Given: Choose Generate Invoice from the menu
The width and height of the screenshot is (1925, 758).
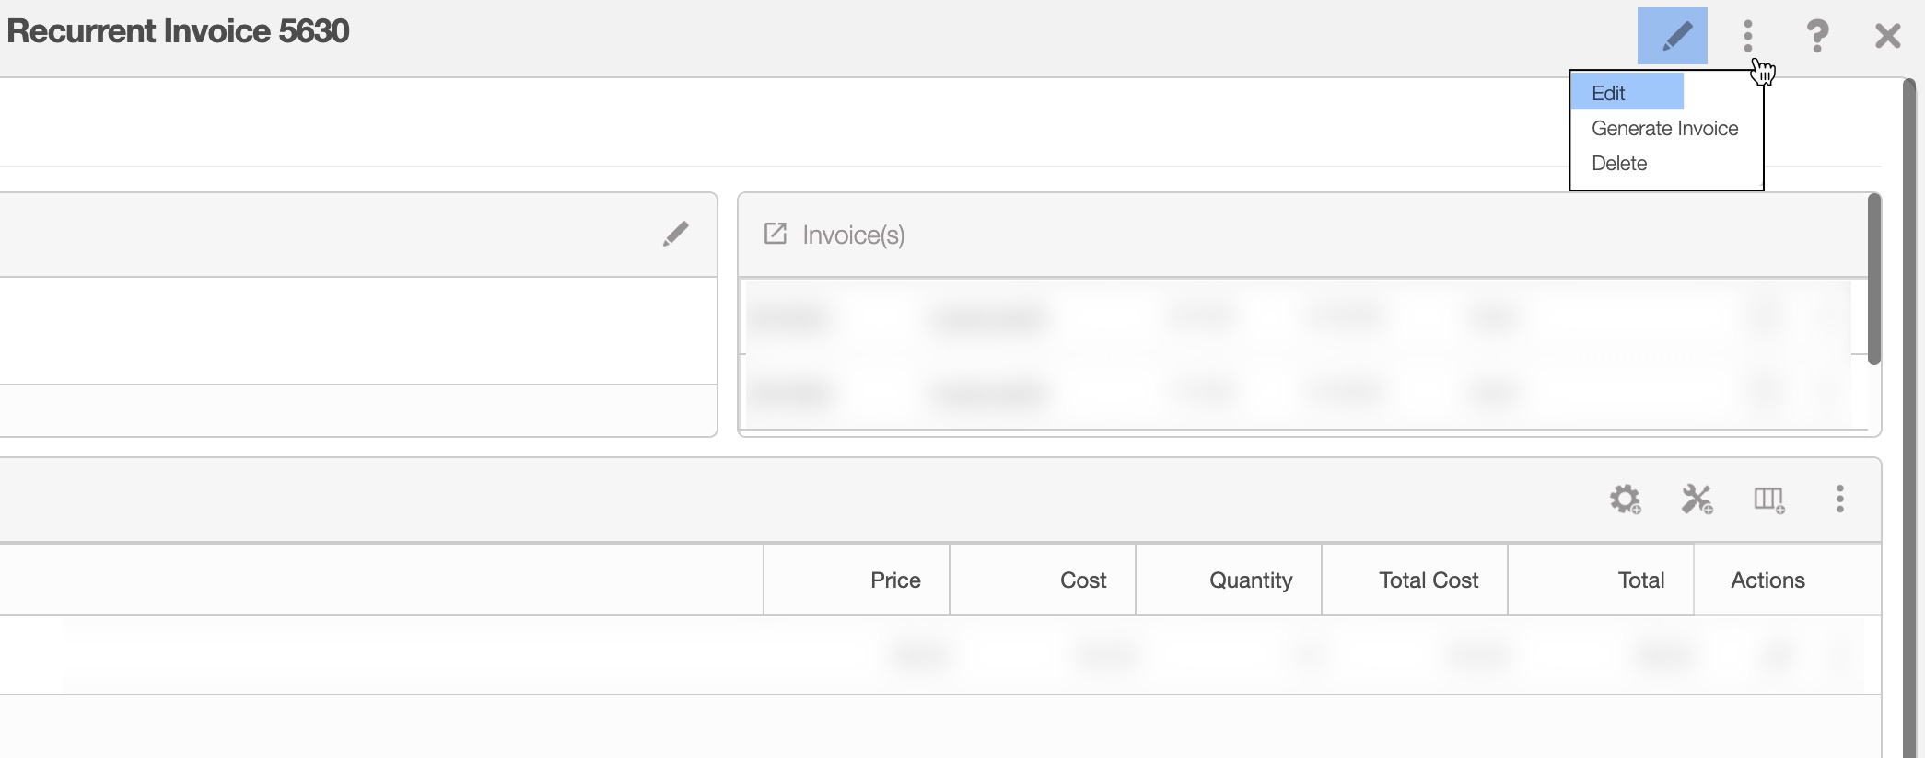Looking at the screenshot, I should click(x=1664, y=129).
